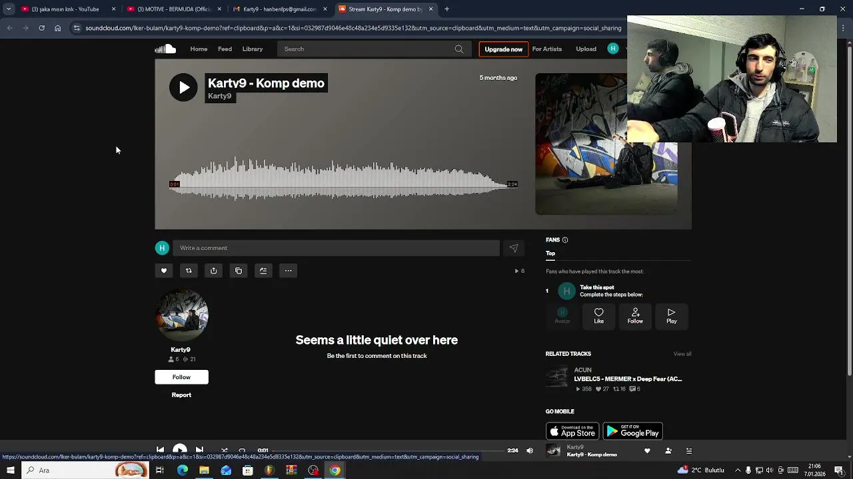
Task: Open Task View on the taskbar
Action: click(x=160, y=470)
